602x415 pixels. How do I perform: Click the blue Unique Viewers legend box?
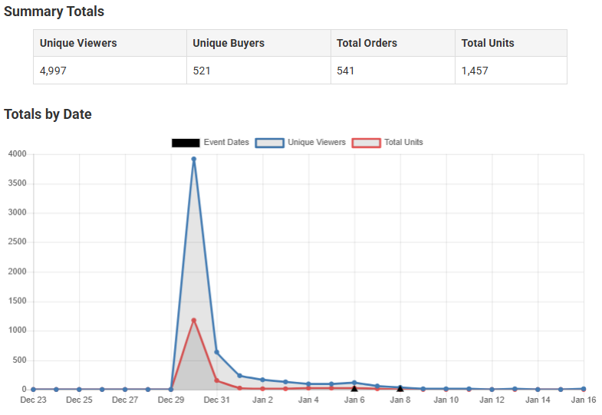tap(269, 143)
